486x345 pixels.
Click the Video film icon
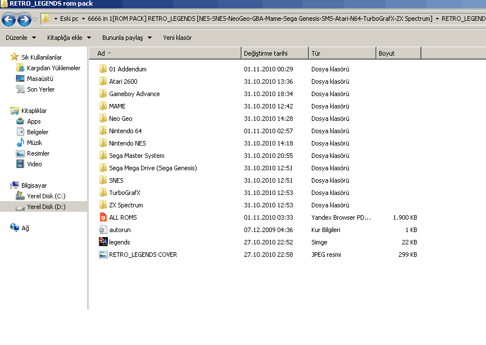click(x=20, y=164)
